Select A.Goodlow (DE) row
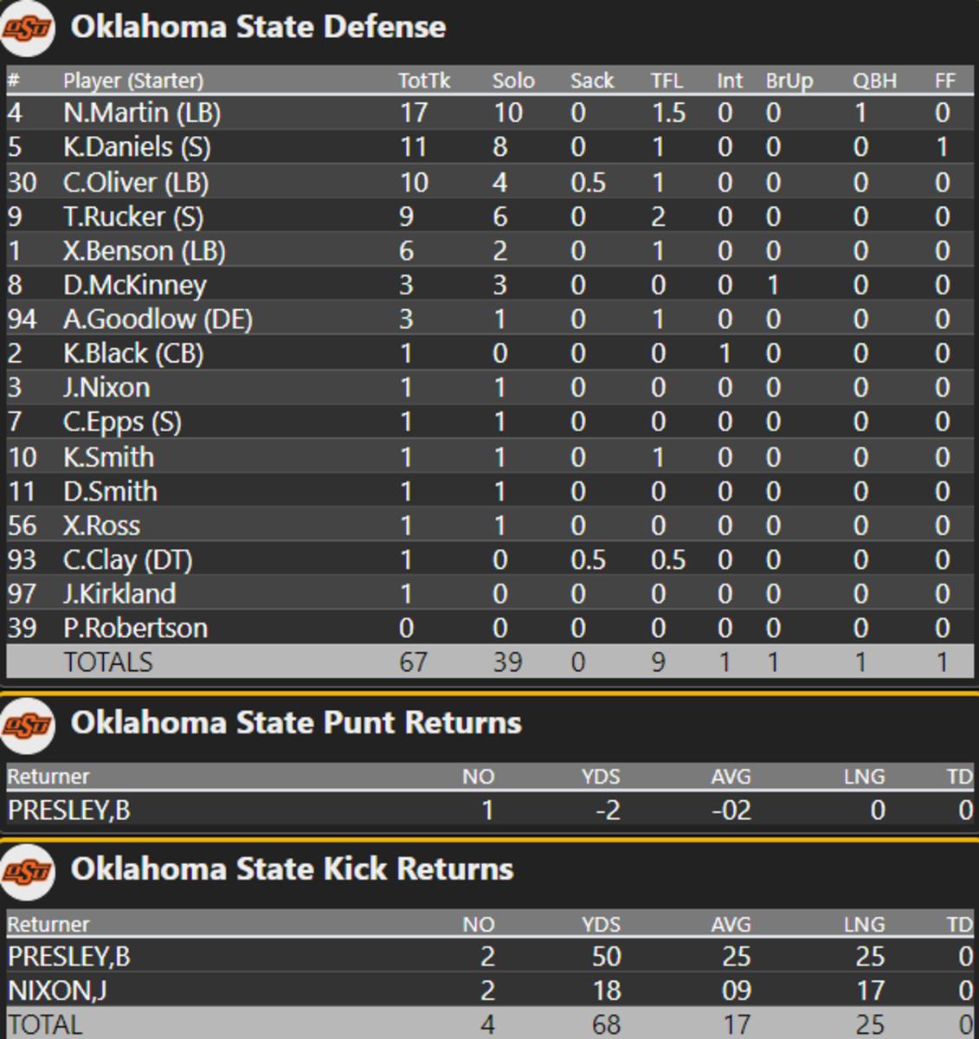The width and height of the screenshot is (979, 1039). 158,319
